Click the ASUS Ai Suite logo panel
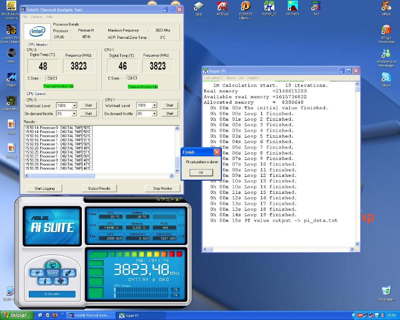This screenshot has width=400, height=320. click(x=52, y=226)
